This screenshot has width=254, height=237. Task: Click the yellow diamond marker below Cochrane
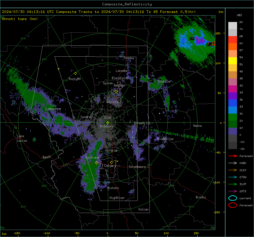pos(97,163)
